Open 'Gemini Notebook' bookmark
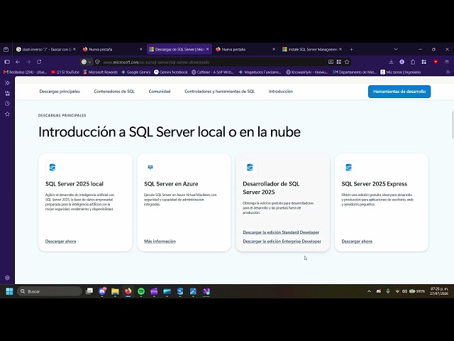The width and height of the screenshot is (454, 341). click(x=171, y=72)
